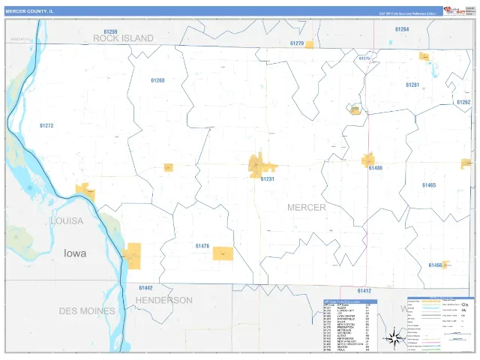Open the ZIP code index table

point(350,325)
